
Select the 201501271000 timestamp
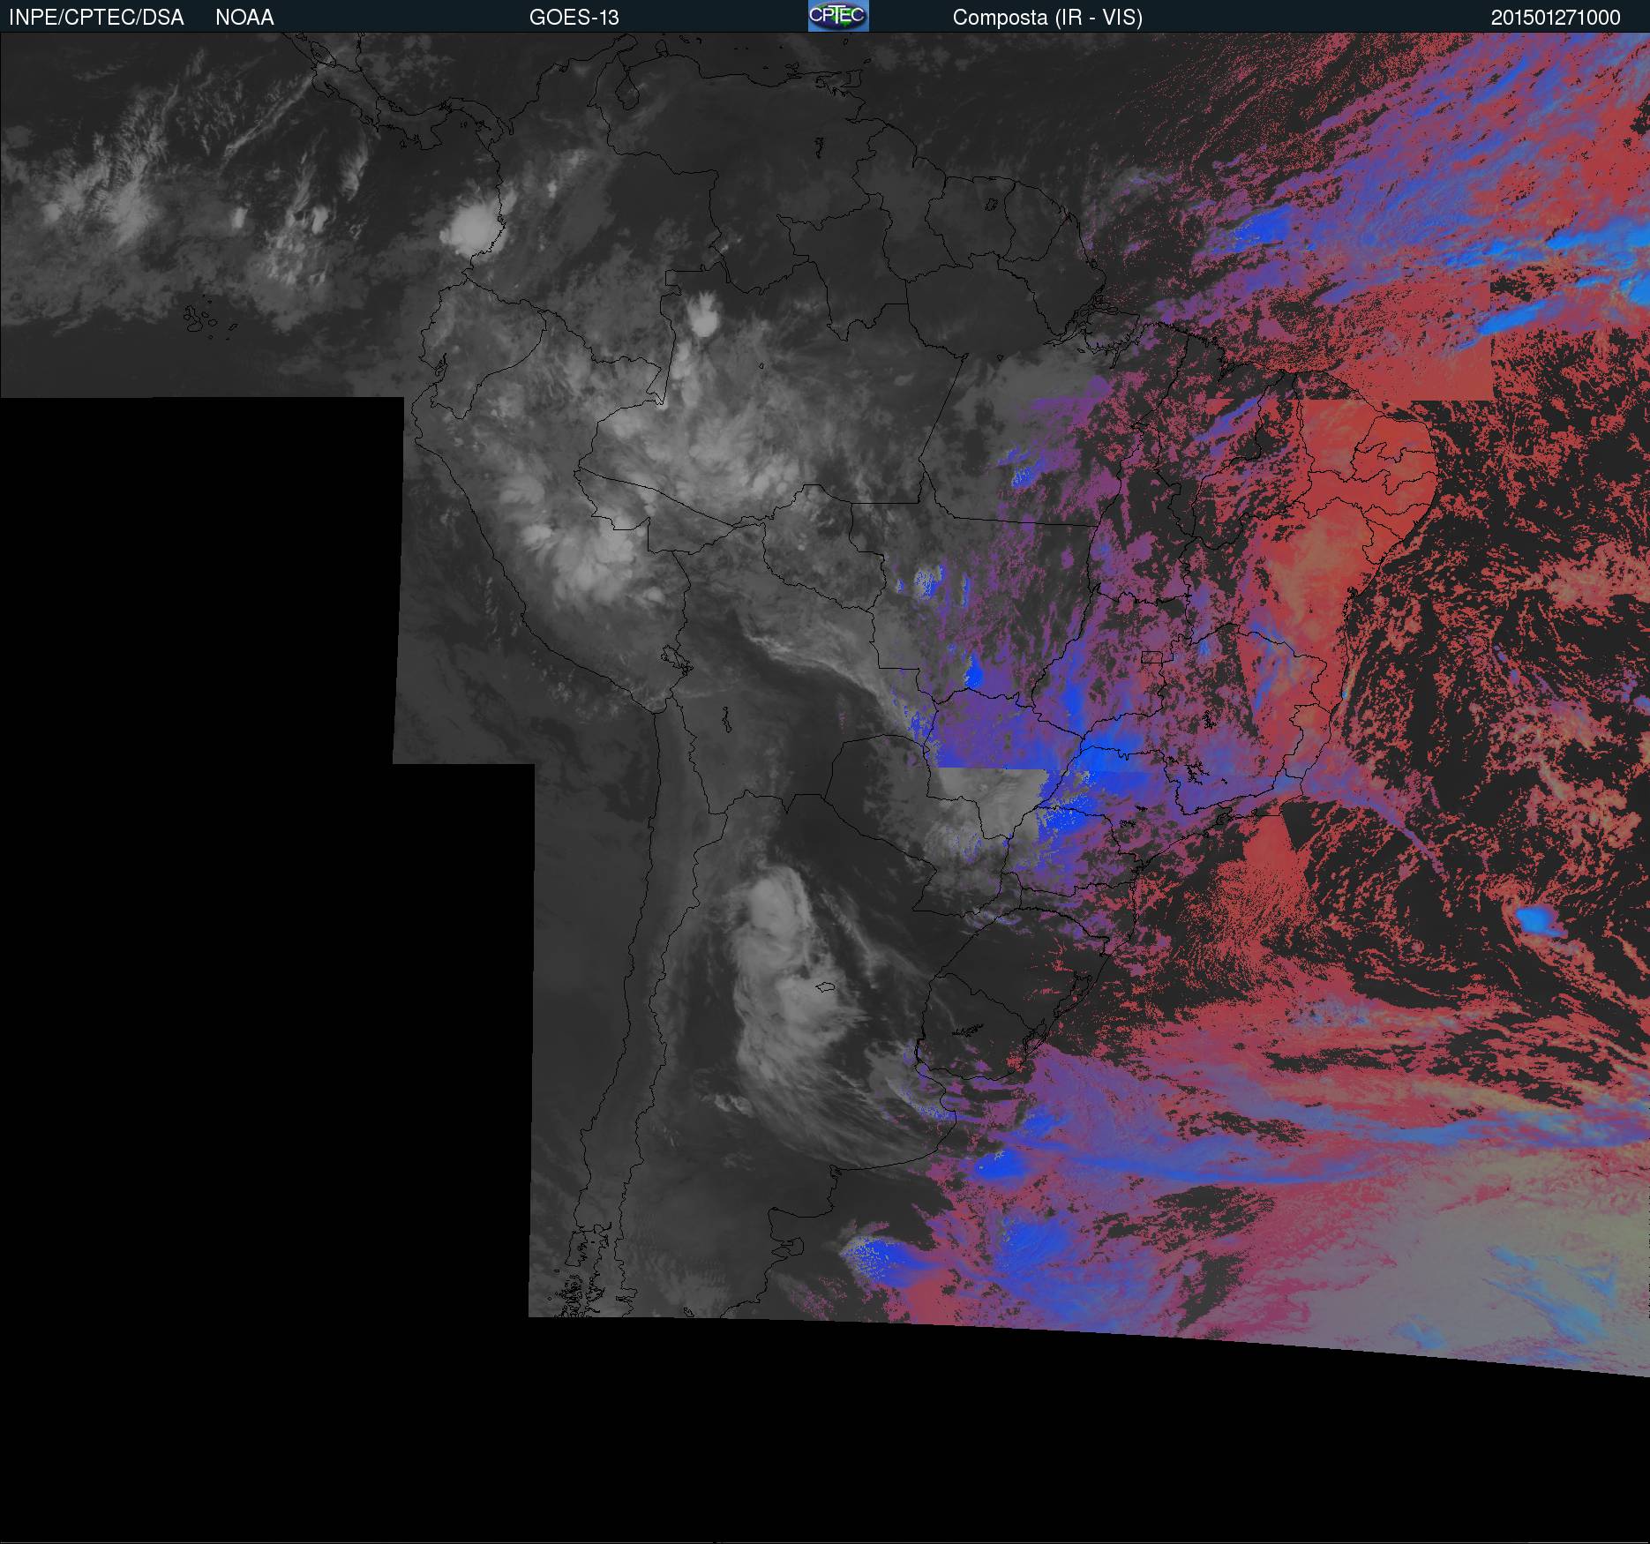[x=1556, y=18]
